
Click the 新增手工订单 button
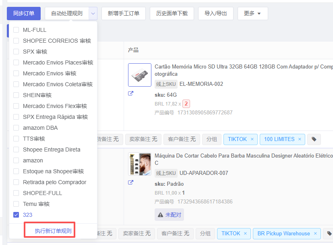[123, 13]
